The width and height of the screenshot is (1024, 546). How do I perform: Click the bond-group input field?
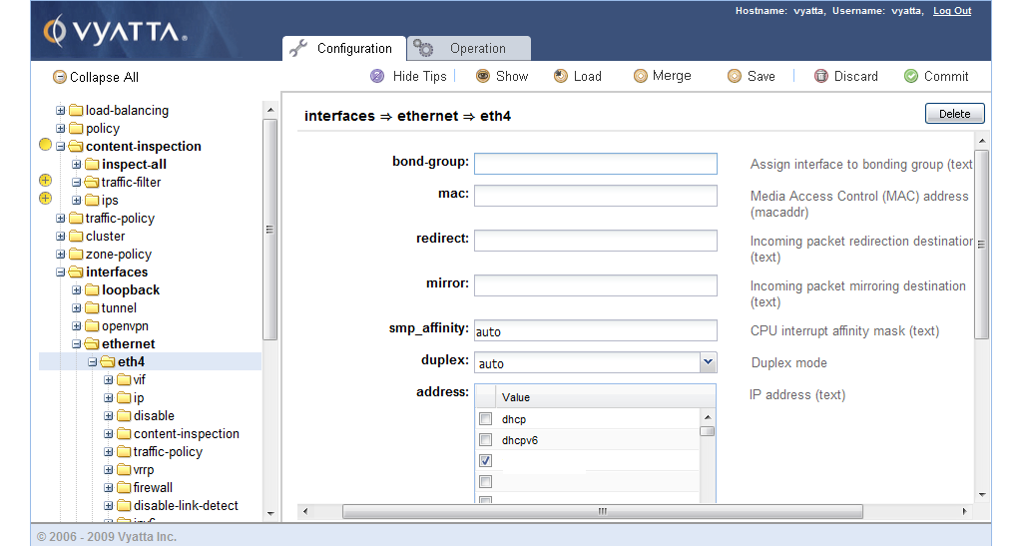[x=596, y=164]
